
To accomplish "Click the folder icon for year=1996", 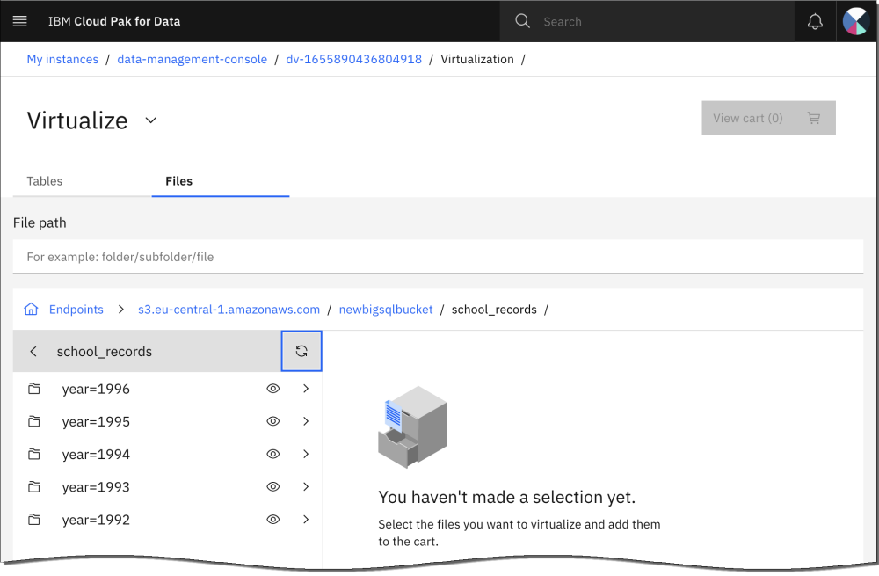I will coord(34,389).
